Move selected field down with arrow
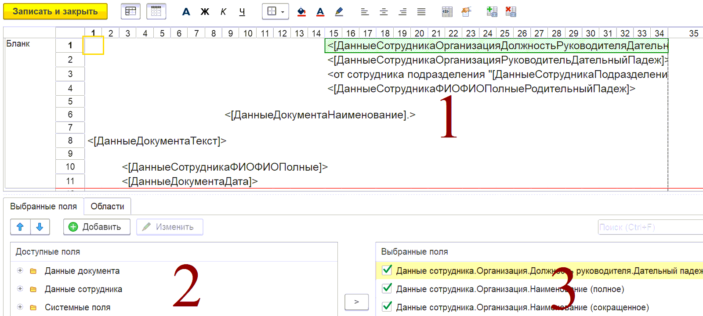703x316 pixels. [x=40, y=227]
